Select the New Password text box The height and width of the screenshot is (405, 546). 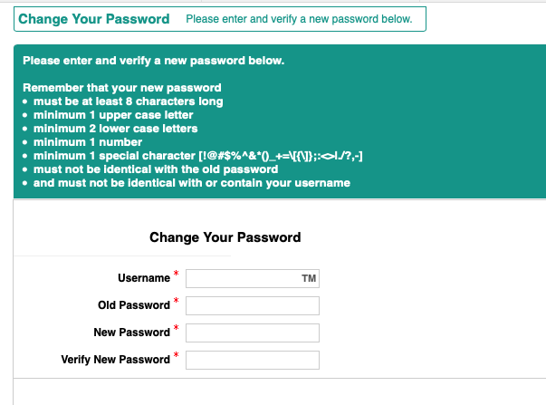[253, 333]
